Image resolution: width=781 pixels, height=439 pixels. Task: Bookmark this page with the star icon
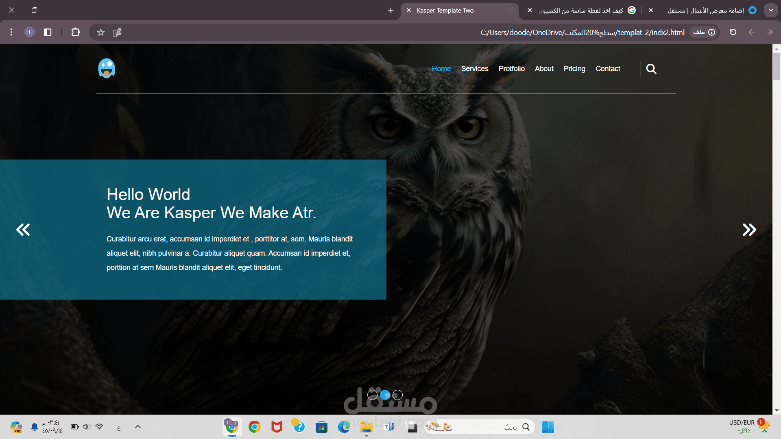click(x=101, y=32)
